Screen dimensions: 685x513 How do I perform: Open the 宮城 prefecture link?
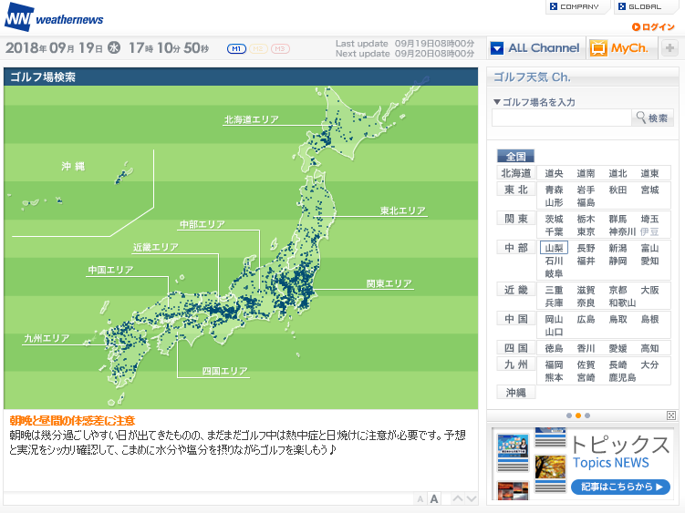[x=649, y=190]
